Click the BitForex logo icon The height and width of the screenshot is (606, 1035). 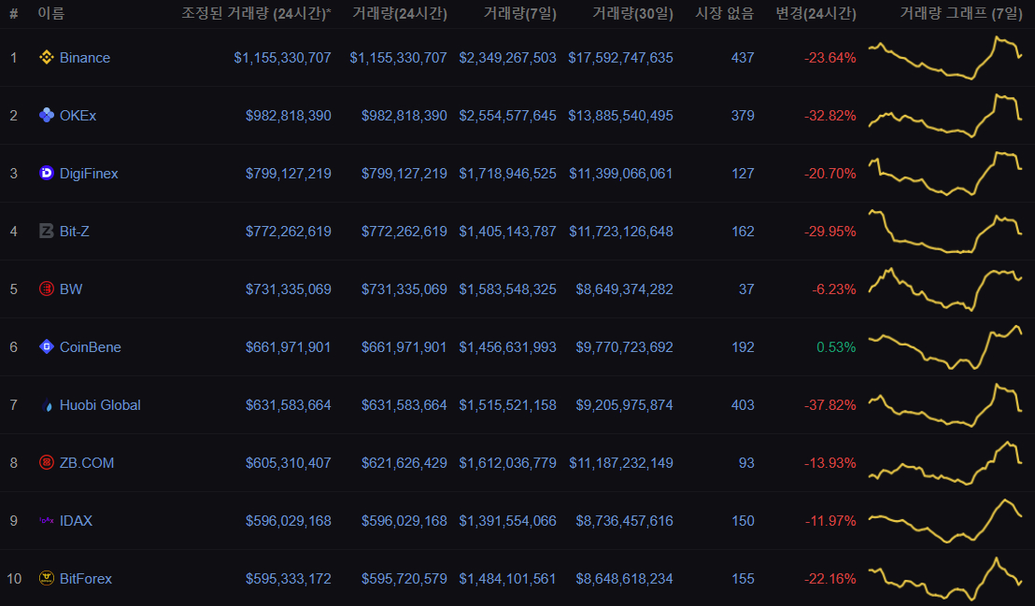46,578
